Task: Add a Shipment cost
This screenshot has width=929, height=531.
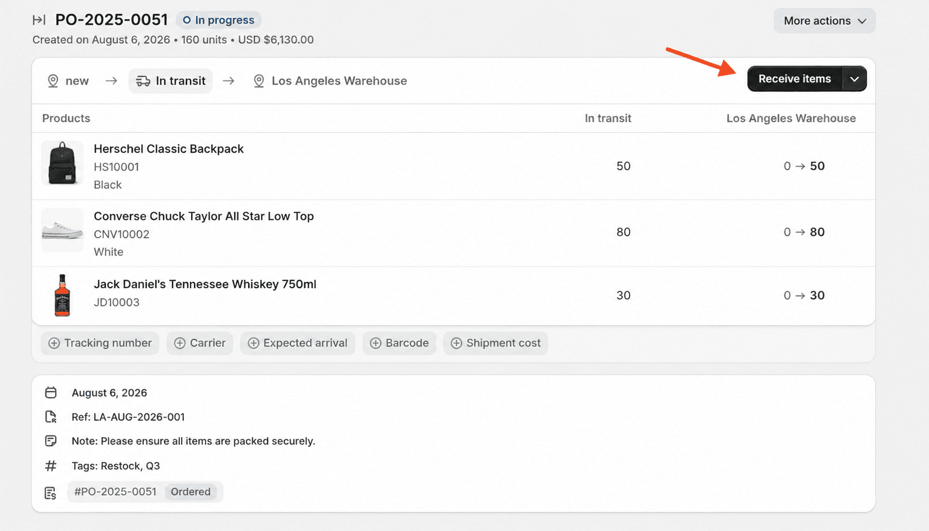Action: click(x=495, y=343)
